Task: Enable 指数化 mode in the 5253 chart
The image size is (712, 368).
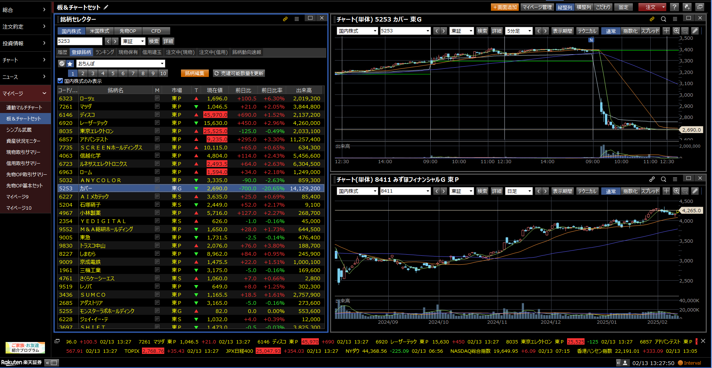Action: (630, 31)
